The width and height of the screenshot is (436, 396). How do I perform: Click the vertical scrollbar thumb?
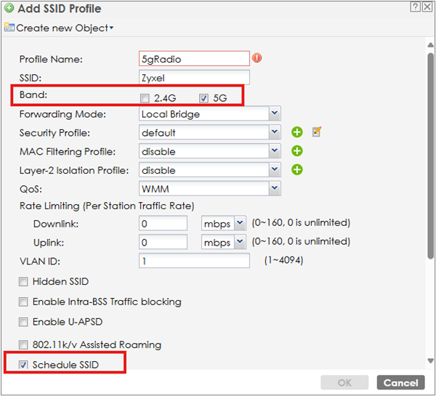[430, 155]
